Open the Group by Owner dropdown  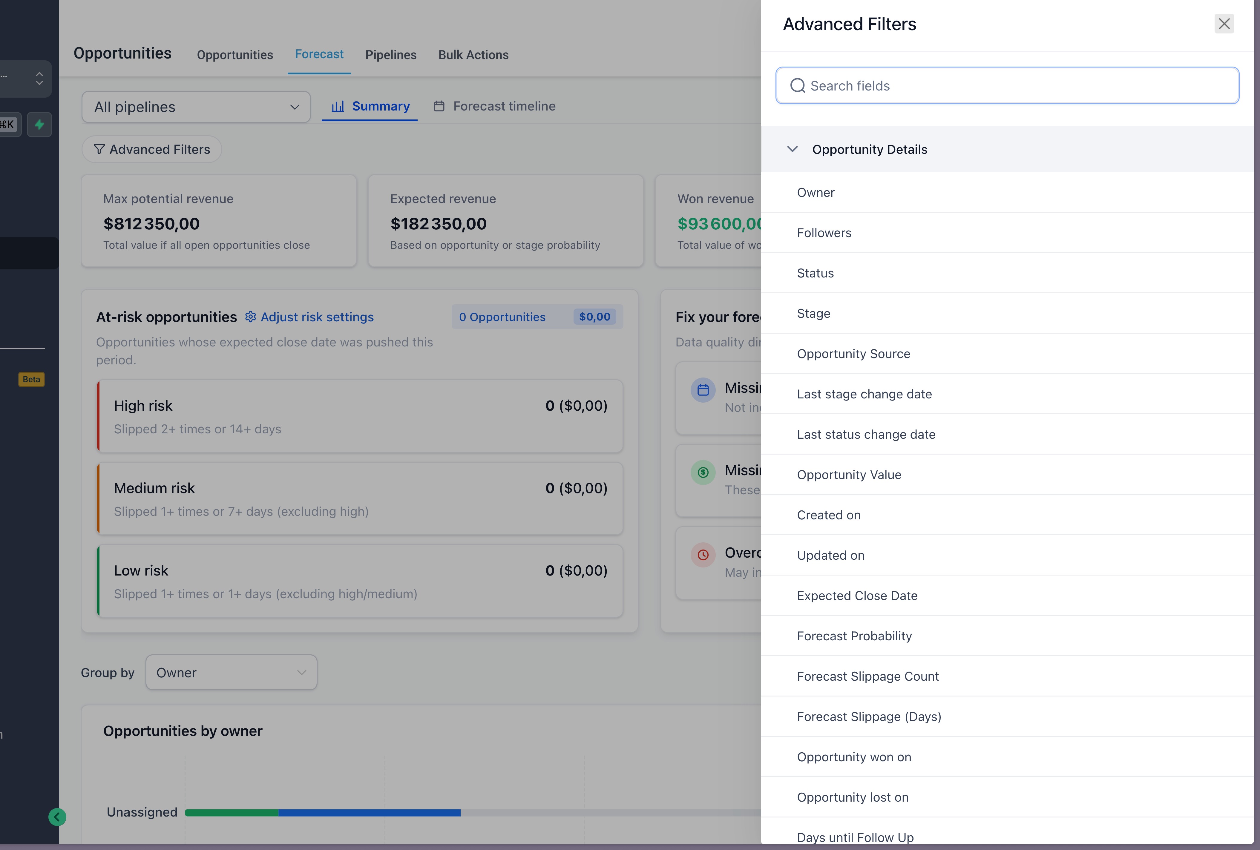231,672
